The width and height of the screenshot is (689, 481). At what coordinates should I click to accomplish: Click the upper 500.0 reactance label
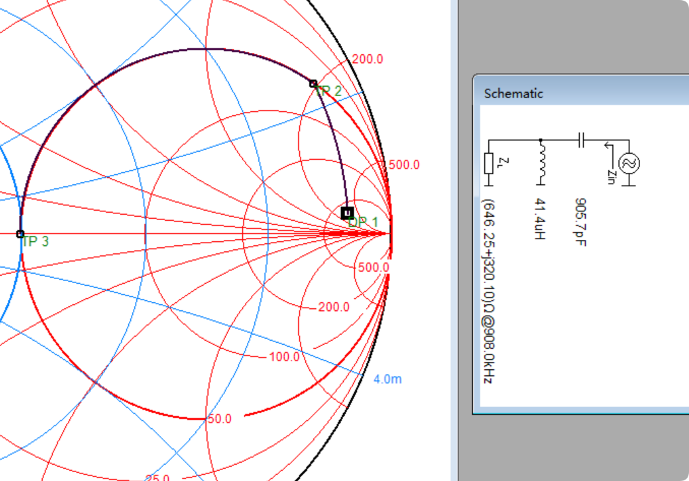coord(404,165)
